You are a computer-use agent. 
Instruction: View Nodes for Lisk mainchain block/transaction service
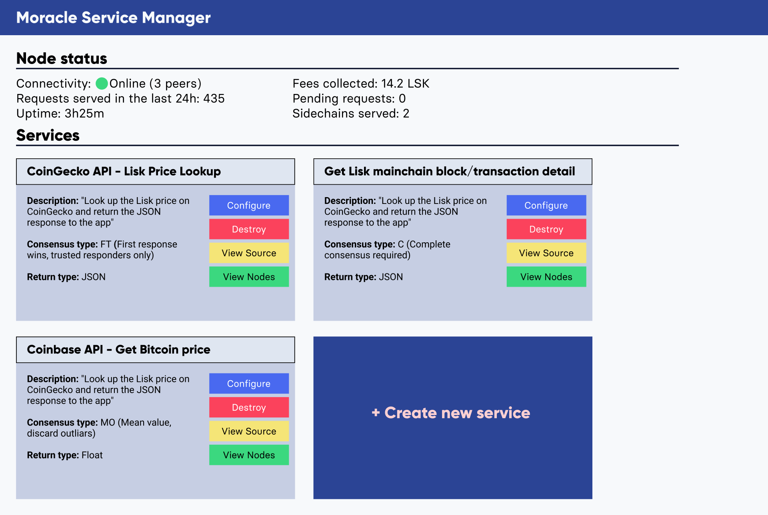point(546,277)
